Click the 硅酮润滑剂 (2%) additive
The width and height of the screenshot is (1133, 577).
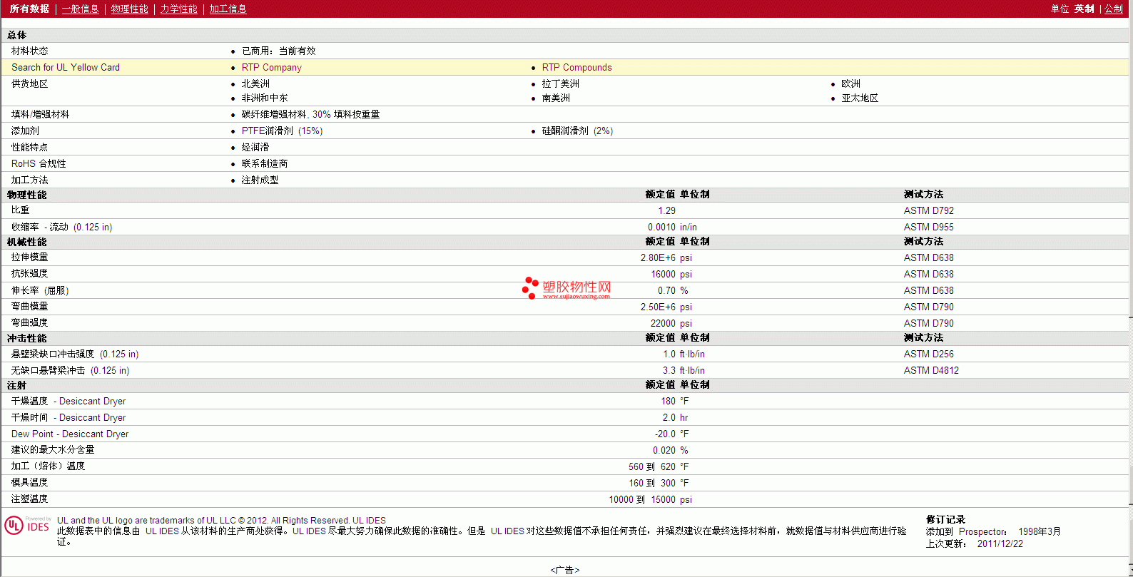pyautogui.click(x=577, y=131)
